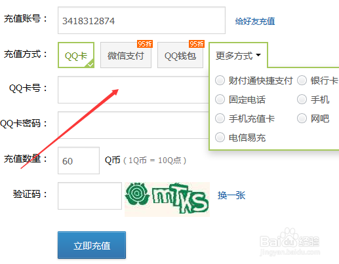339x264 pixels.
Task: Select QQ卡 payment method
Action: tap(76, 55)
